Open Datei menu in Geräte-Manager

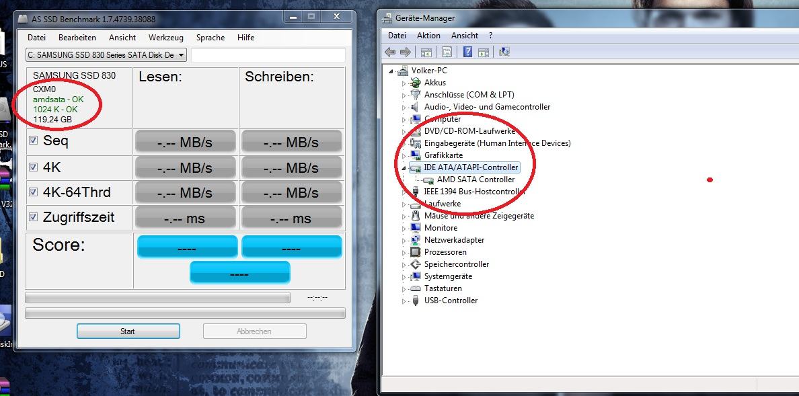(397, 36)
